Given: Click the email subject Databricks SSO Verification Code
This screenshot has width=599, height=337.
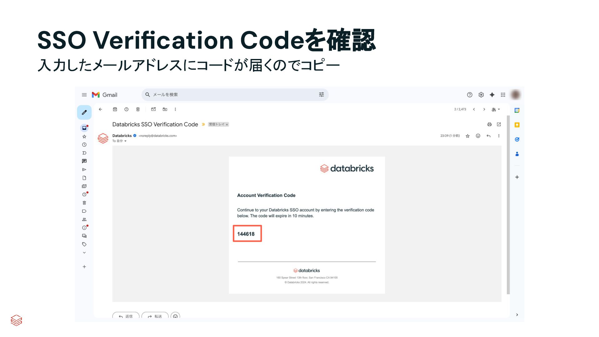Looking at the screenshot, I should (x=155, y=124).
